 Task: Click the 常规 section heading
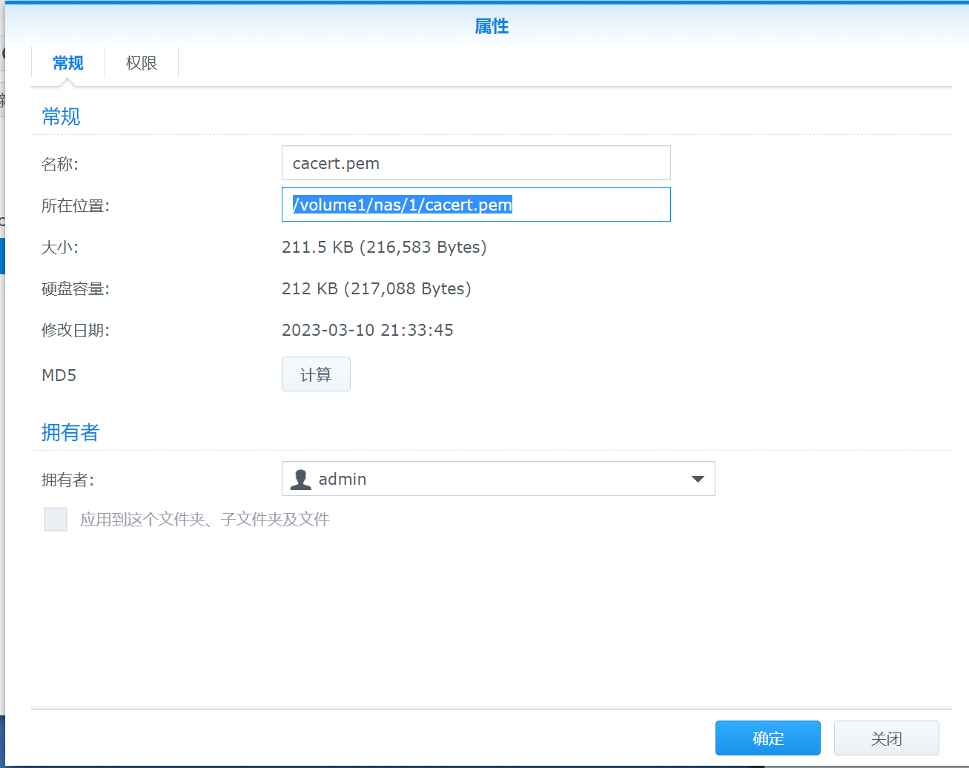pyautogui.click(x=60, y=116)
